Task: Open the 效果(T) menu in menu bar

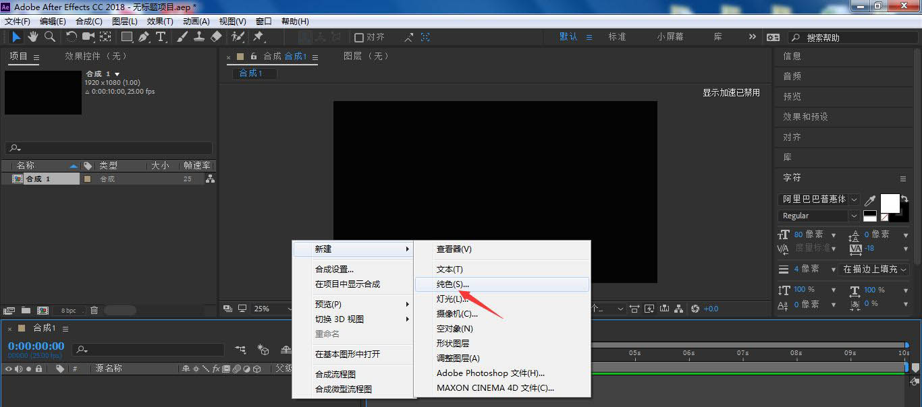Action: (159, 22)
